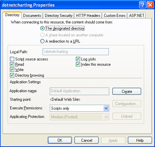Switch to the HTTP Headers tab

pyautogui.click(x=88, y=16)
